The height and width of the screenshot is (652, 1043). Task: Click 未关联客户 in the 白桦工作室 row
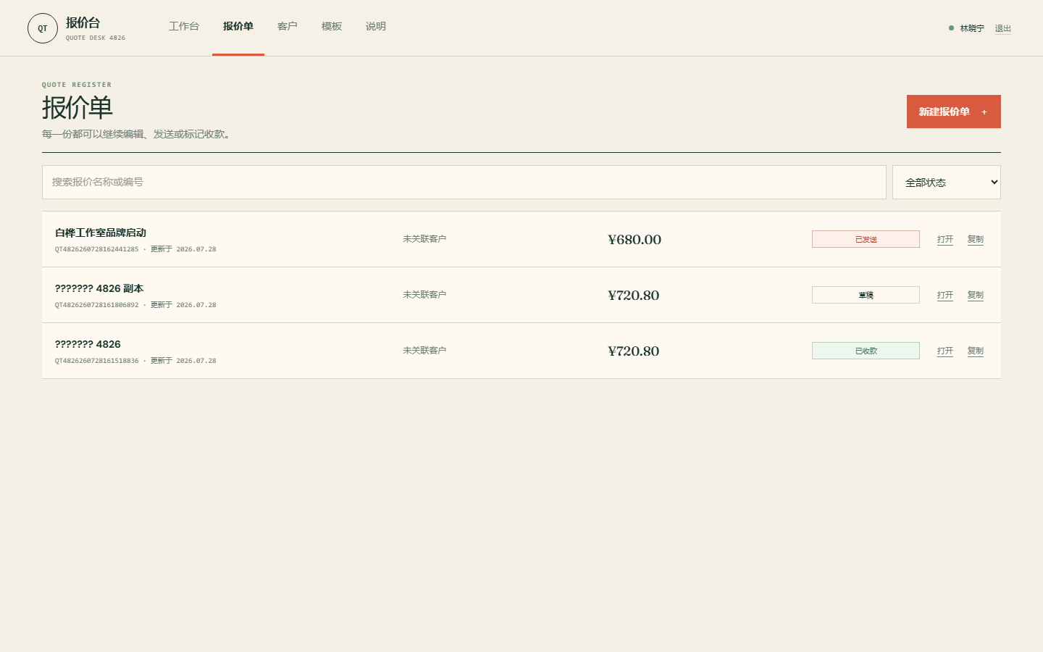[424, 239]
